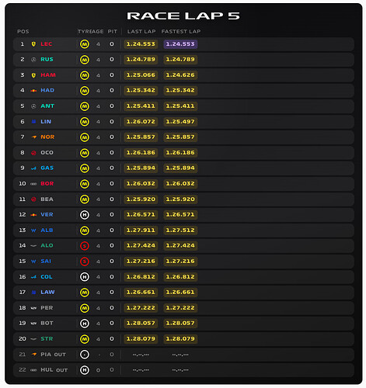366x388 pixels.
Task: Click the soft tyre icon for SAI
Action: click(85, 262)
